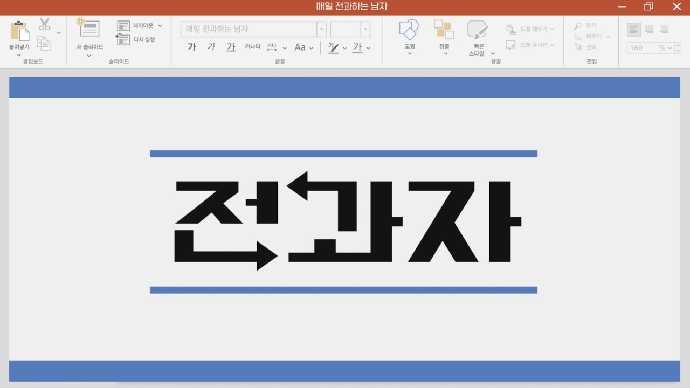Click the text highlight color pen icon
Screen dimensions: 690x388
click(333, 47)
